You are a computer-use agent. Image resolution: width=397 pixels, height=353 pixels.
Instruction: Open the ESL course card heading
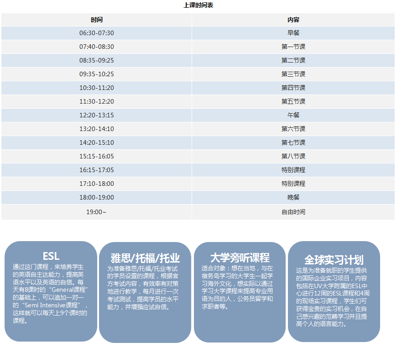pos(51,256)
